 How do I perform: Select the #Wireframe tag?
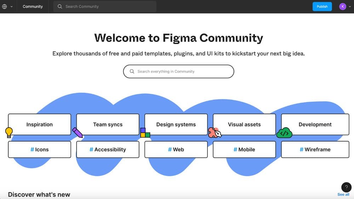[315, 150]
